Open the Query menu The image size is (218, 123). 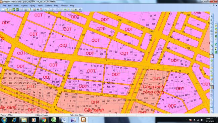click(x=33, y=6)
